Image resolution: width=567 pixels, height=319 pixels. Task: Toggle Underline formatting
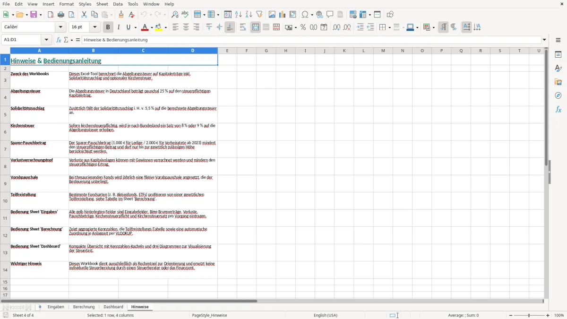pos(129,27)
